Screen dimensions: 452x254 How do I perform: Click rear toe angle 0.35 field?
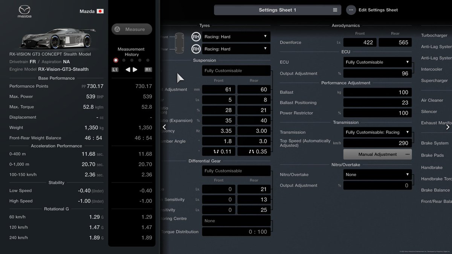point(254,152)
